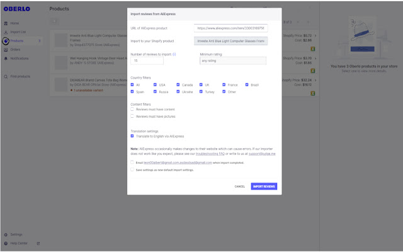Click the Find products search icon
This screenshot has height=252, width=403.
pos(6,77)
